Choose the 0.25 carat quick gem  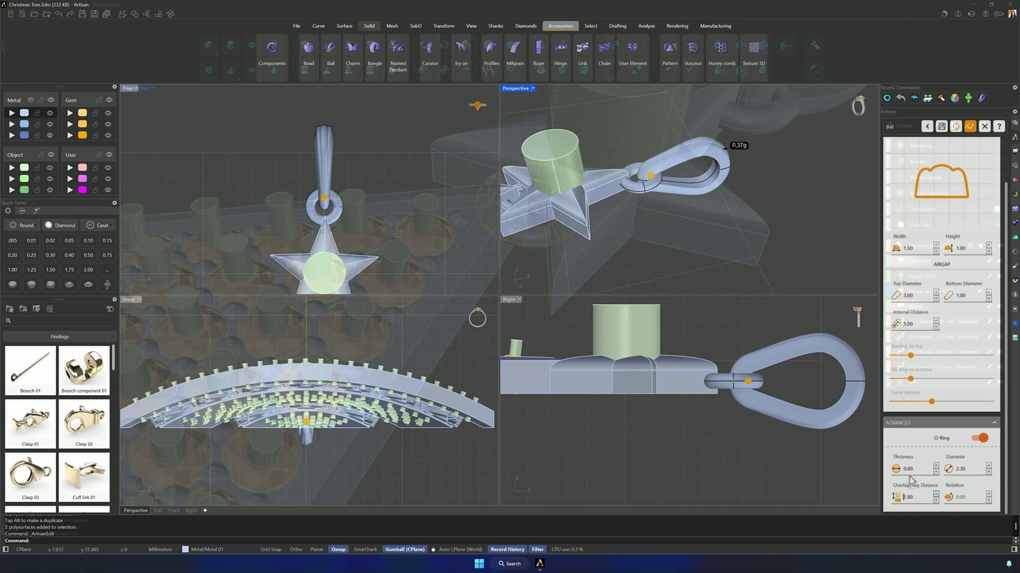[x=31, y=255]
